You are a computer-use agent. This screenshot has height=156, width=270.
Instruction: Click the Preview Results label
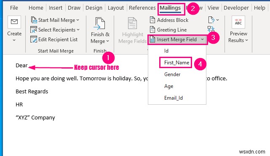pyautogui.click(x=238, y=37)
